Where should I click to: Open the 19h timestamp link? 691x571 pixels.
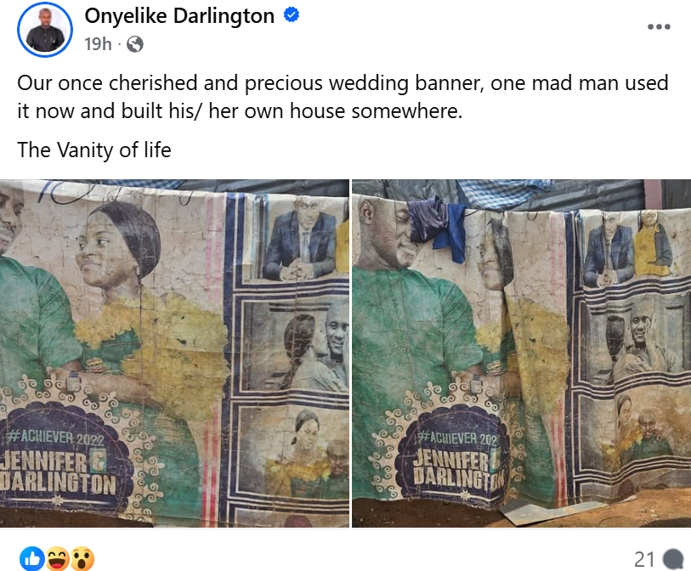point(98,44)
